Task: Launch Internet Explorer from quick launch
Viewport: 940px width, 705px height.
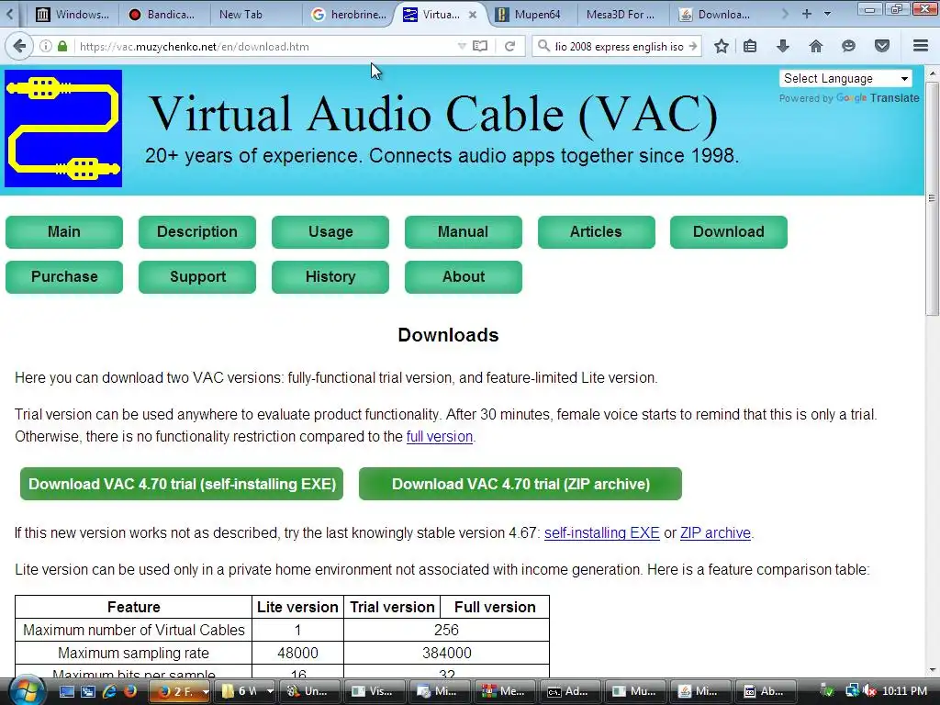Action: click(108, 691)
